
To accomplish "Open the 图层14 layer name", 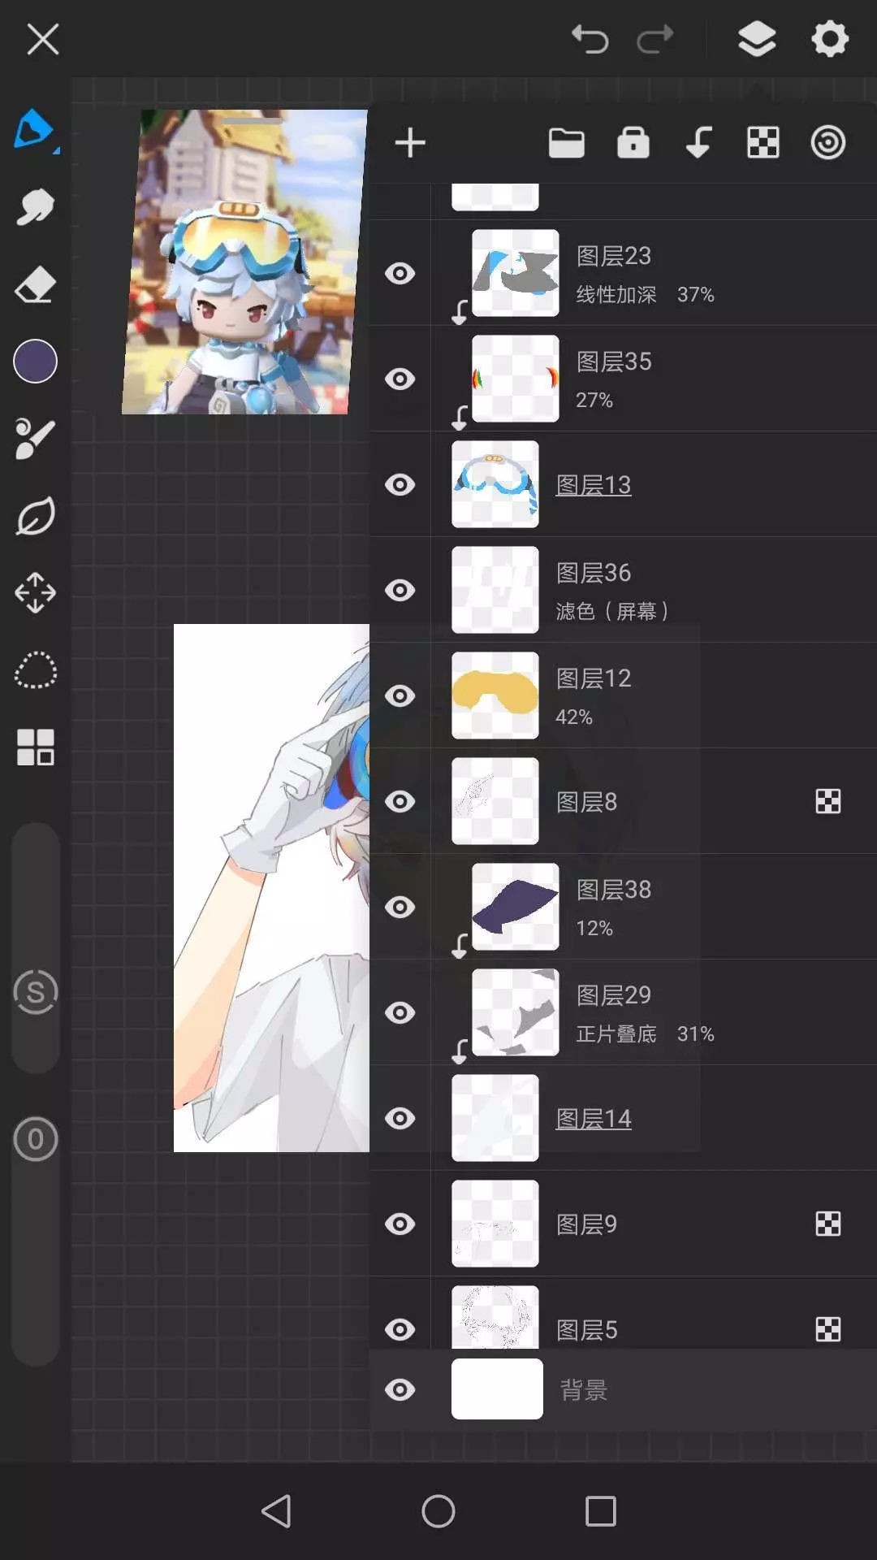I will (x=594, y=1119).
